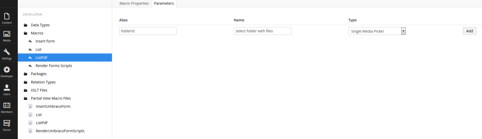Open the InsertUmbracoForm partial view file
This screenshot has width=482, height=139.
tap(53, 106)
